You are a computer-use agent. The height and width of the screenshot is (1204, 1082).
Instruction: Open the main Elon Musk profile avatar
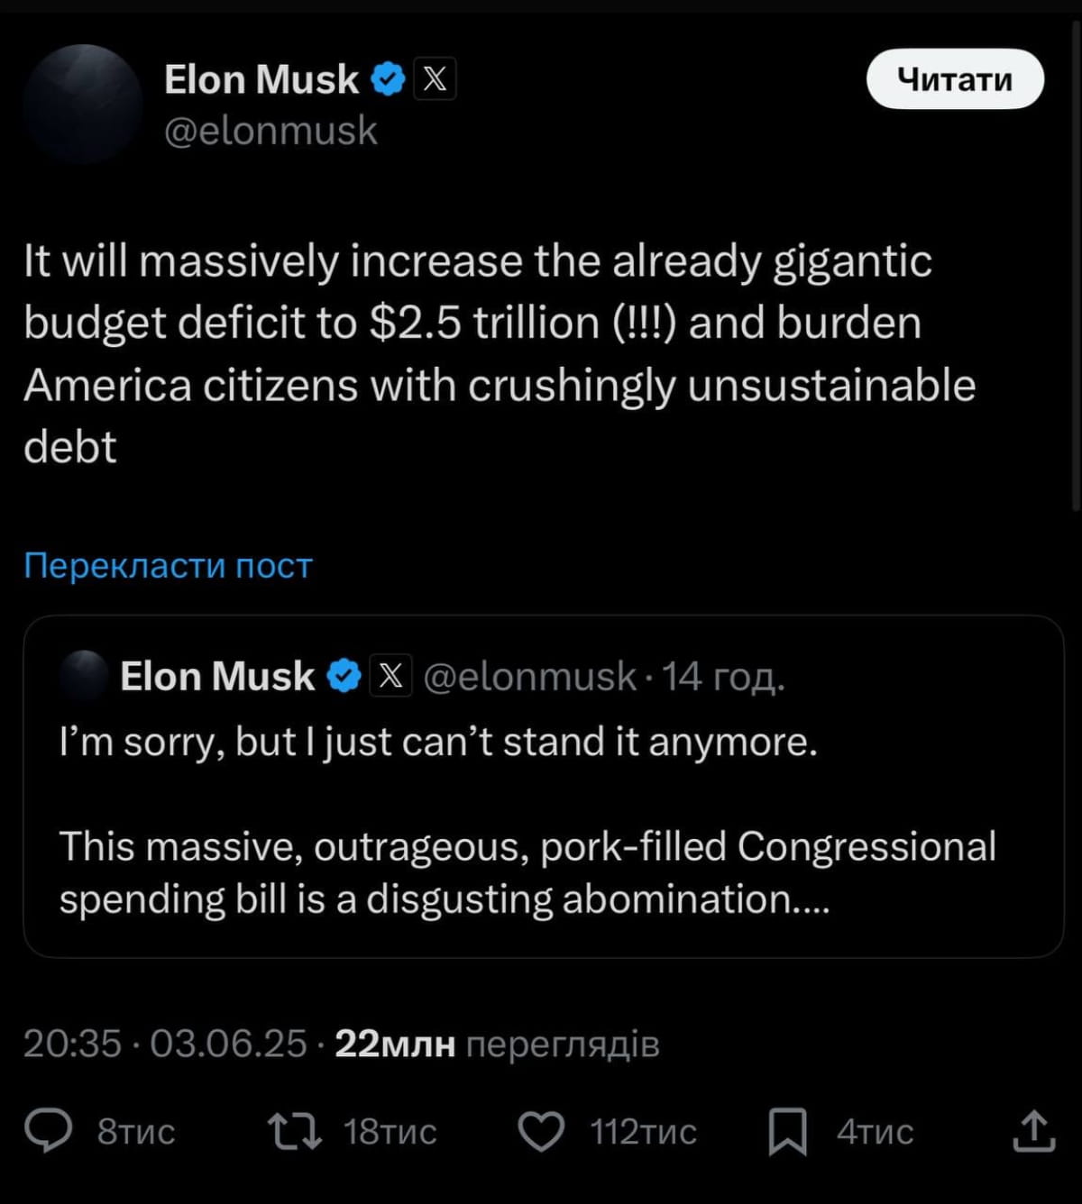click(x=83, y=103)
